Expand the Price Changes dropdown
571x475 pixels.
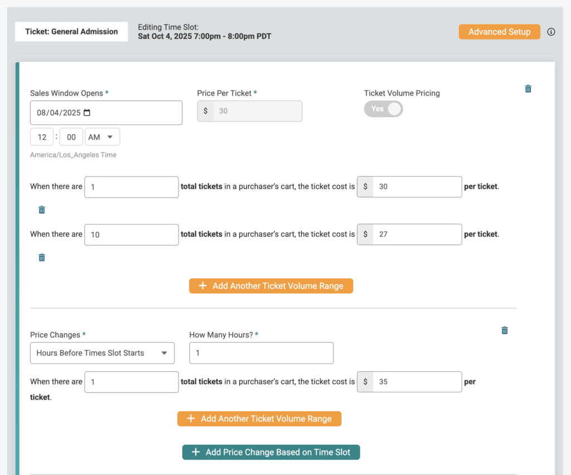(102, 353)
